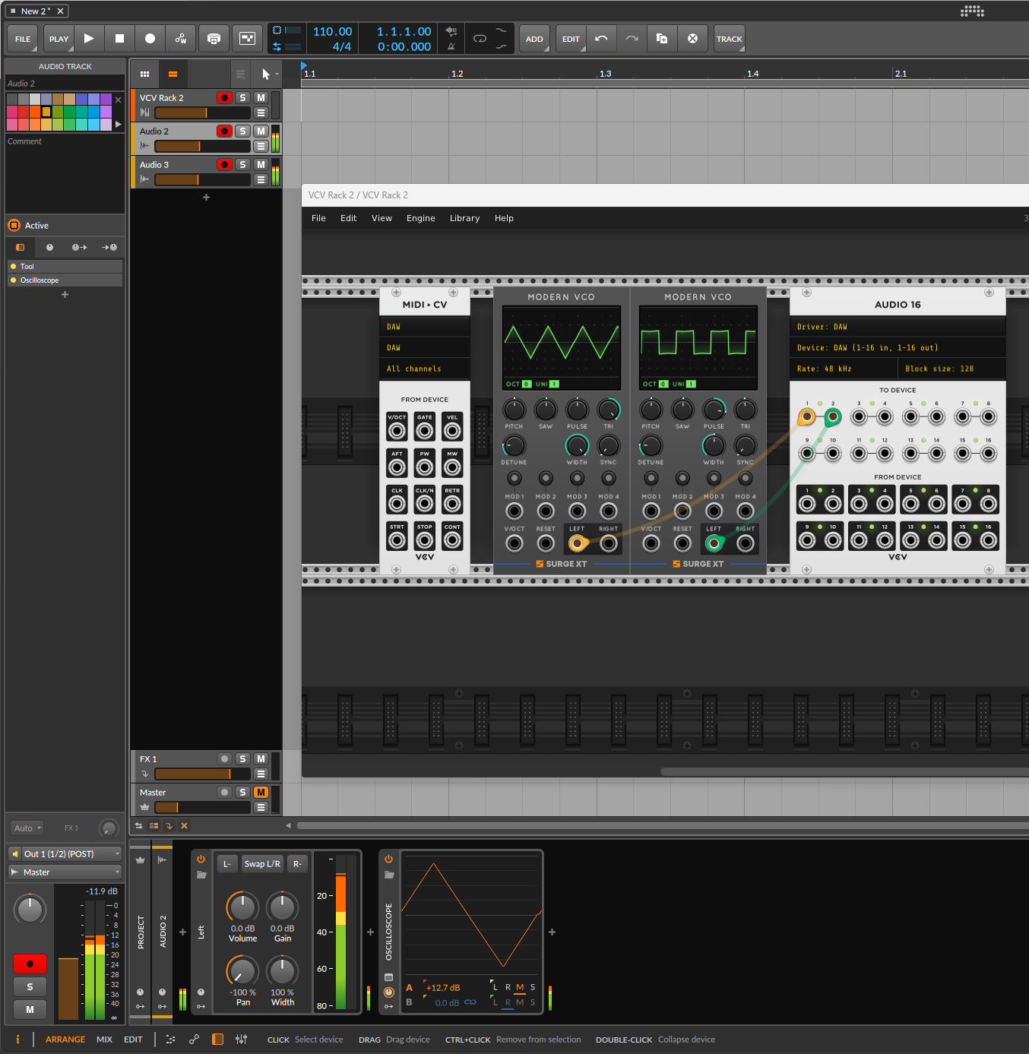The width and height of the screenshot is (1029, 1054).
Task: Open the dashboard grid icon top right
Action: 972,11
